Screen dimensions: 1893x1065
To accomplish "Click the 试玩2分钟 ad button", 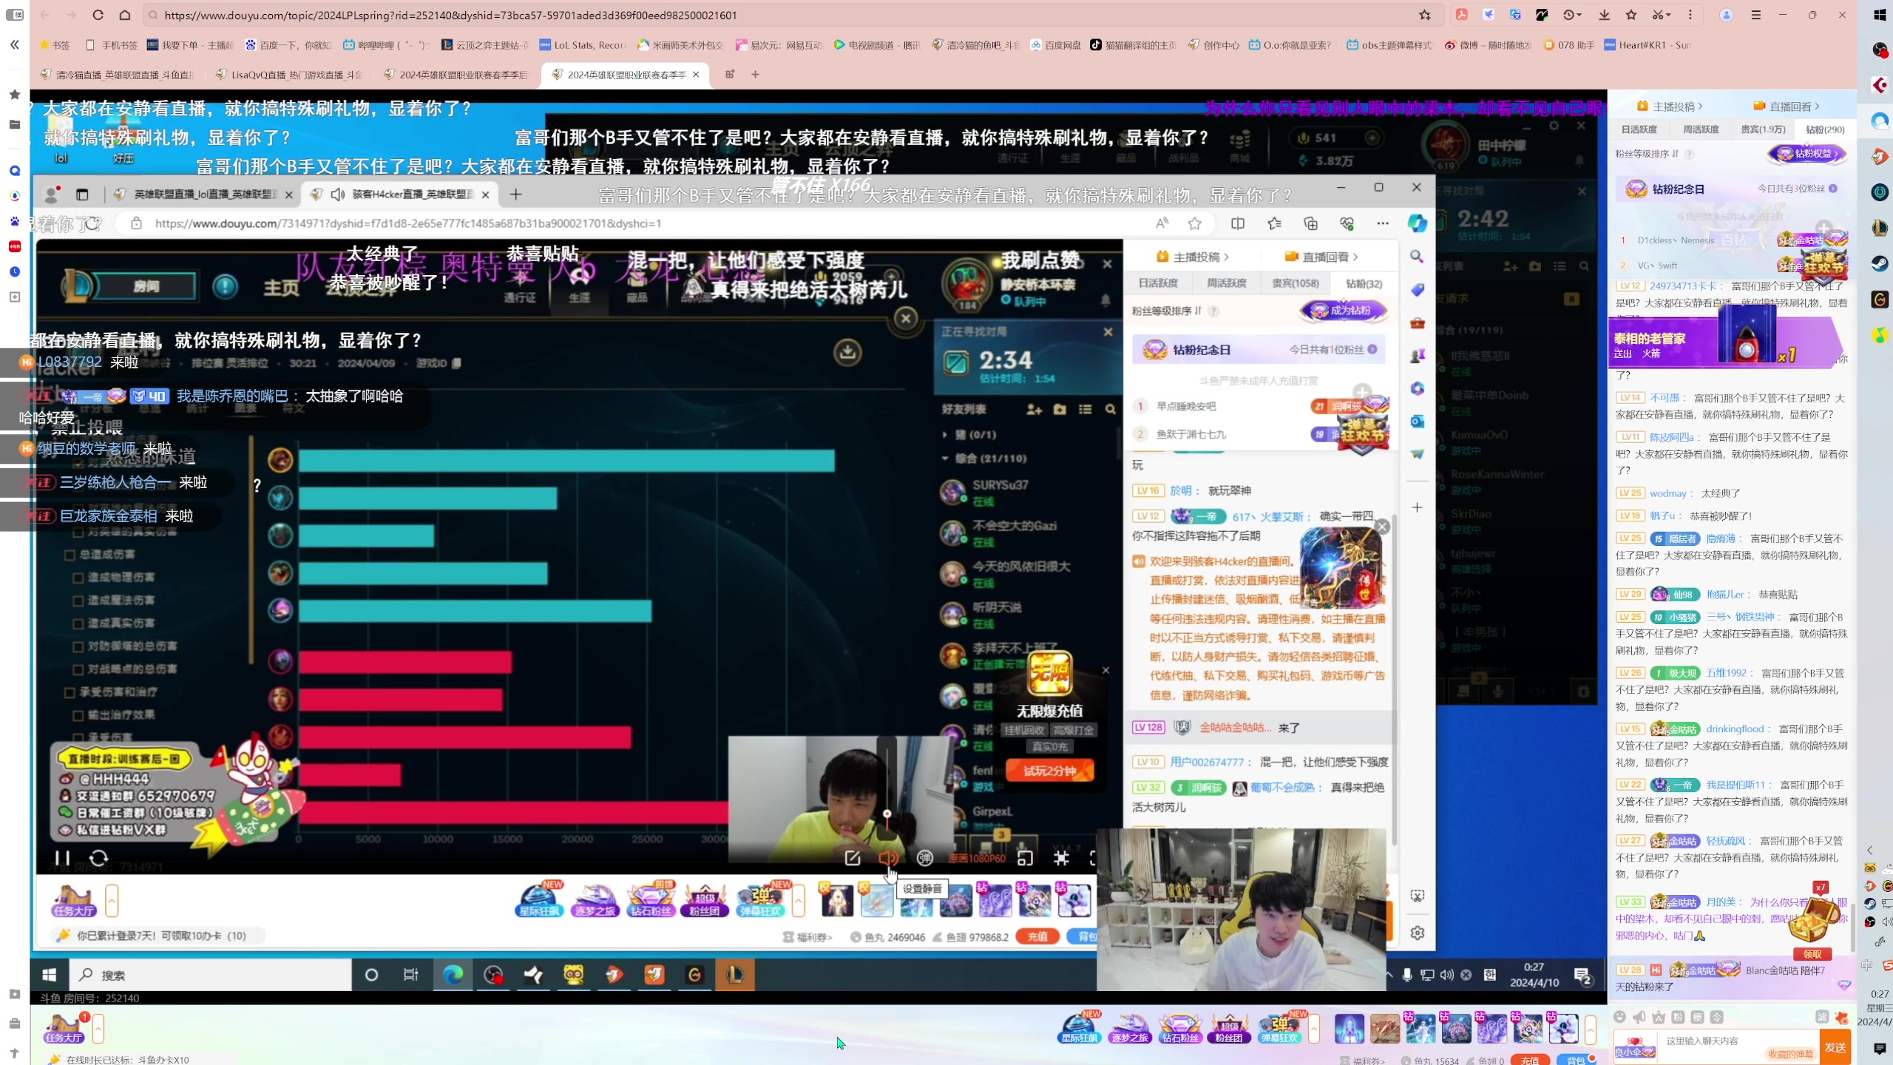I will (1049, 771).
